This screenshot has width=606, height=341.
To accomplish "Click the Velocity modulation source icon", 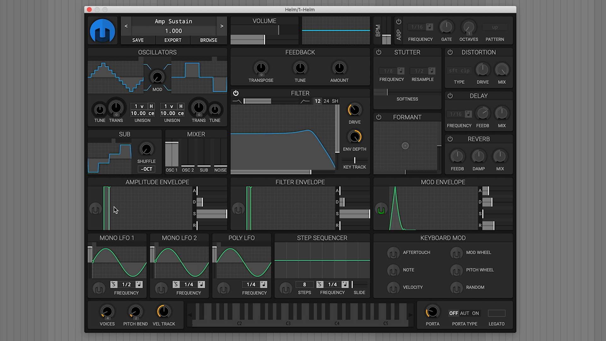I will (x=393, y=288).
